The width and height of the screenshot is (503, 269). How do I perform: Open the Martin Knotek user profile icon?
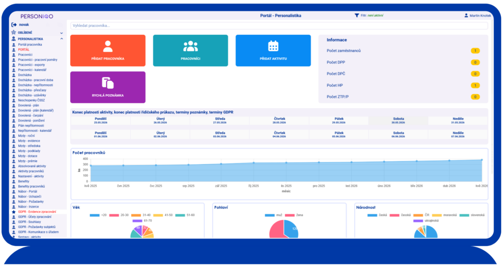466,15
